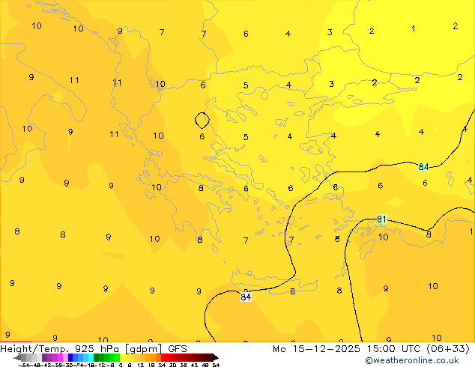
Task: Click the bright red swatch above '24' on the scale
Action: (163, 357)
